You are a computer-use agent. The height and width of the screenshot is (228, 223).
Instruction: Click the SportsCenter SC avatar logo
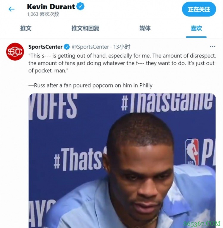point(15,51)
